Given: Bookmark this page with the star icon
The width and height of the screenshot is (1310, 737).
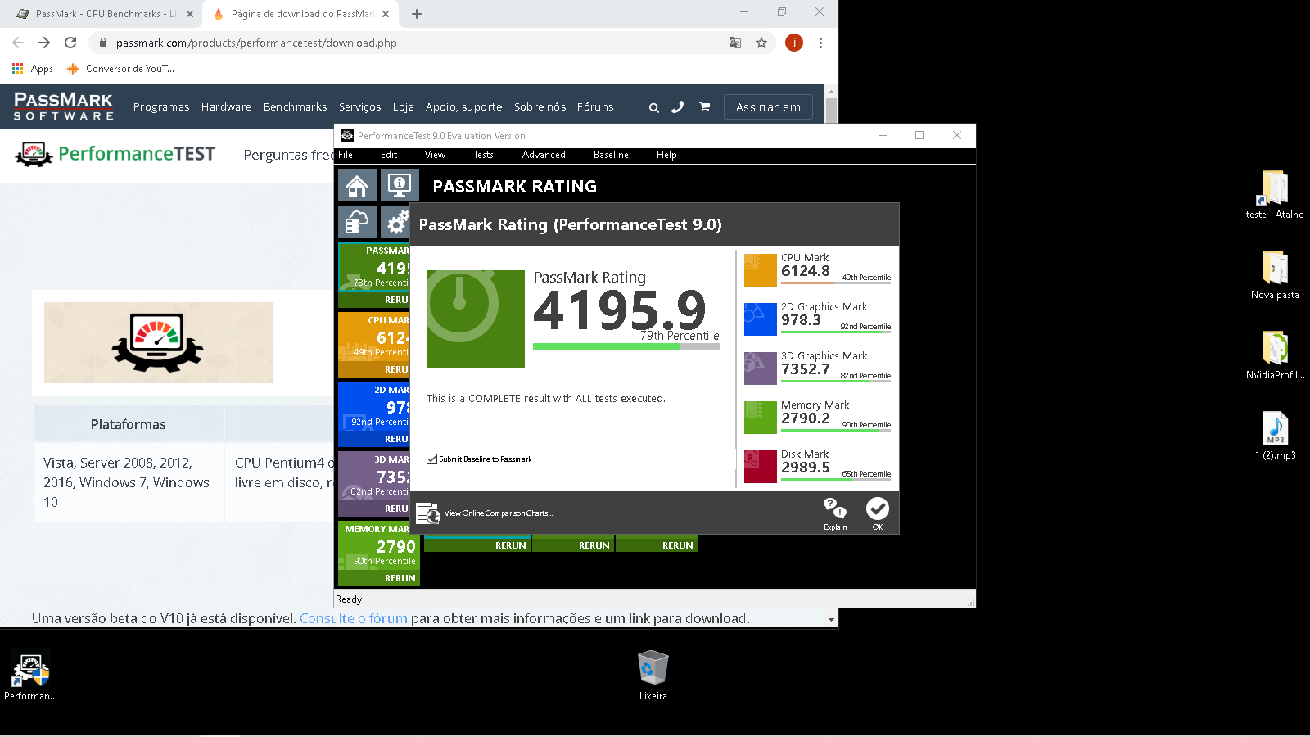Looking at the screenshot, I should click(x=761, y=43).
